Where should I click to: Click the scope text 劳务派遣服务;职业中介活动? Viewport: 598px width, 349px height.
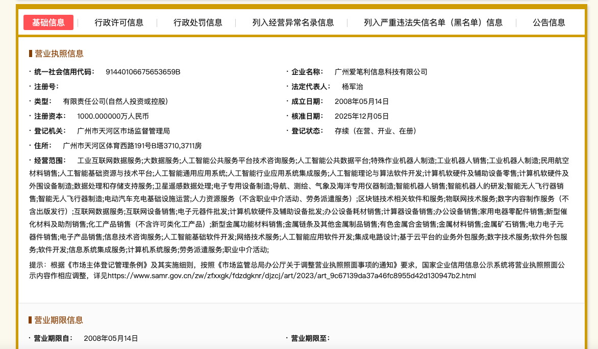click(225, 250)
